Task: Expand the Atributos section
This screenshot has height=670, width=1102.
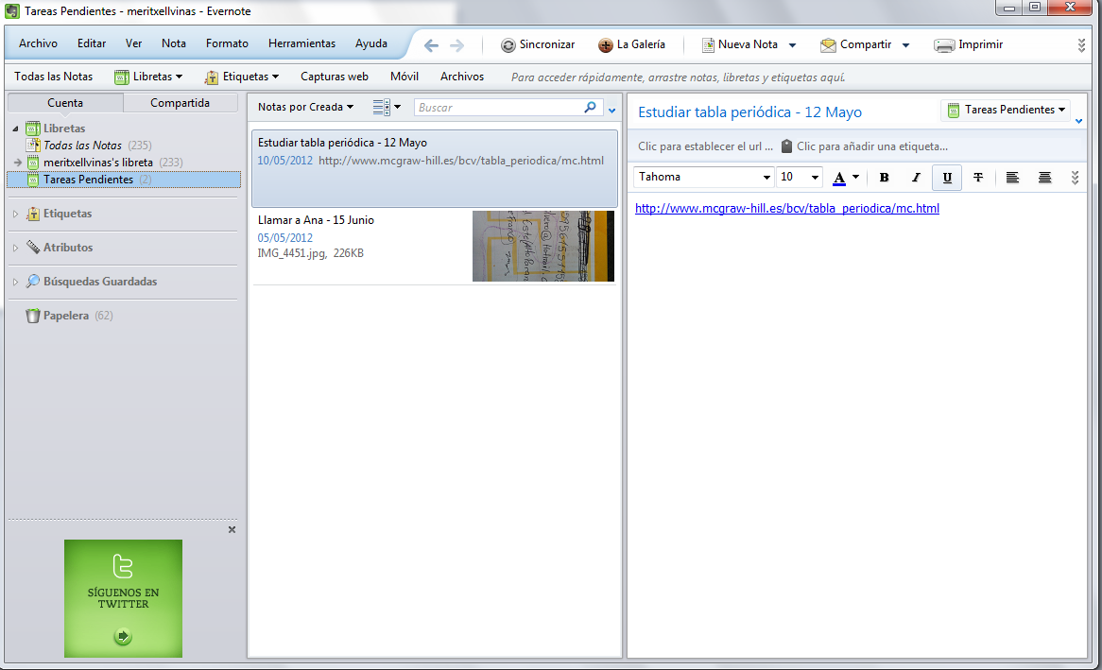Action: [x=15, y=248]
